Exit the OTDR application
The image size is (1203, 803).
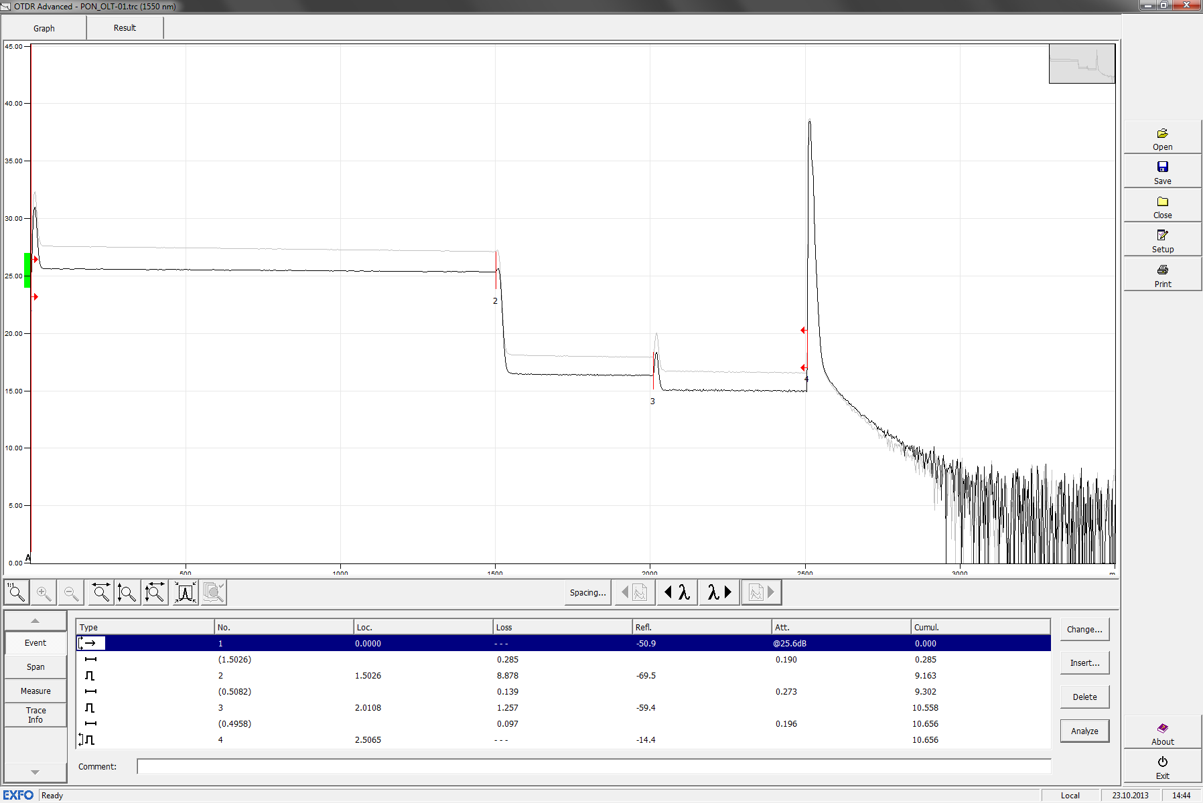1163,768
